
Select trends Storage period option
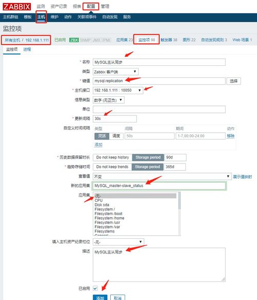(147, 167)
